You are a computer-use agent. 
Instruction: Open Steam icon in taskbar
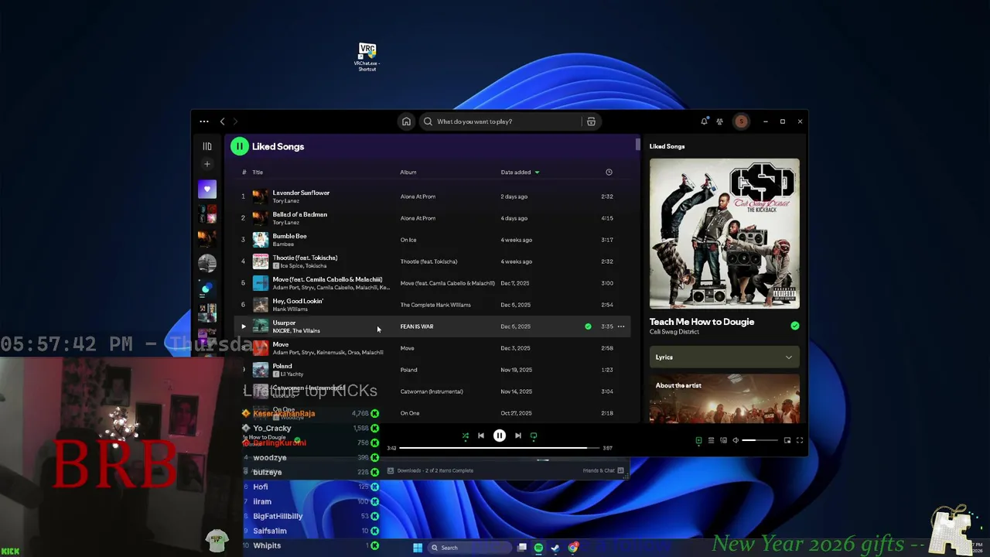555,548
